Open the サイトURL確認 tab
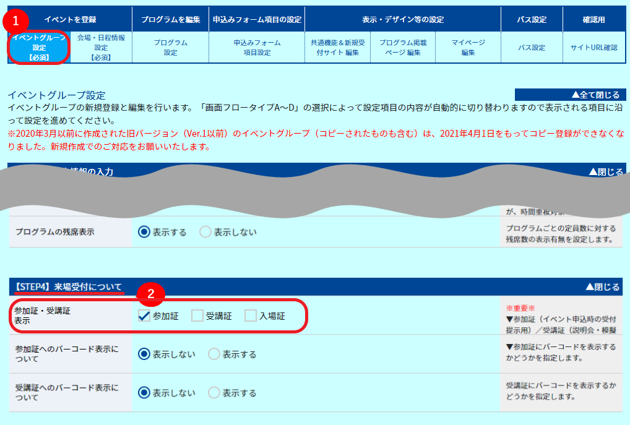 coord(594,48)
